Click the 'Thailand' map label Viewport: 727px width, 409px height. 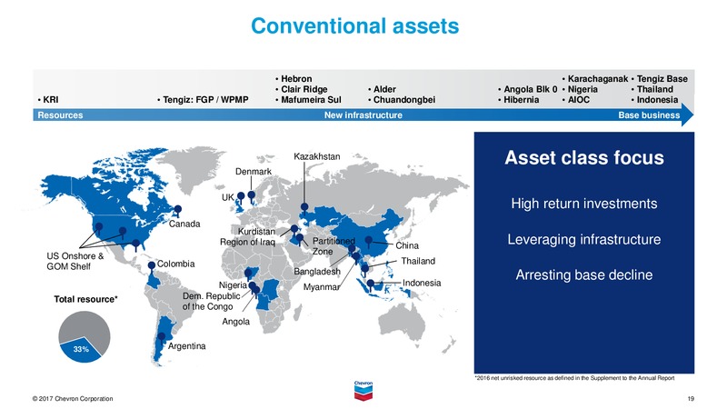418,261
